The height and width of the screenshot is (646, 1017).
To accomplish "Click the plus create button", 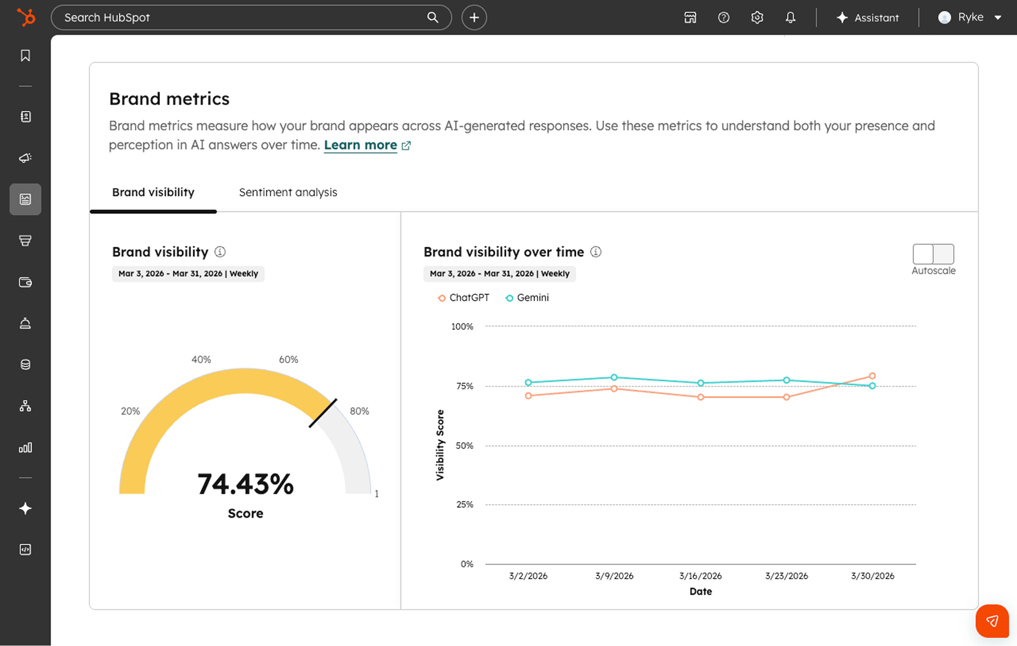I will click(474, 17).
